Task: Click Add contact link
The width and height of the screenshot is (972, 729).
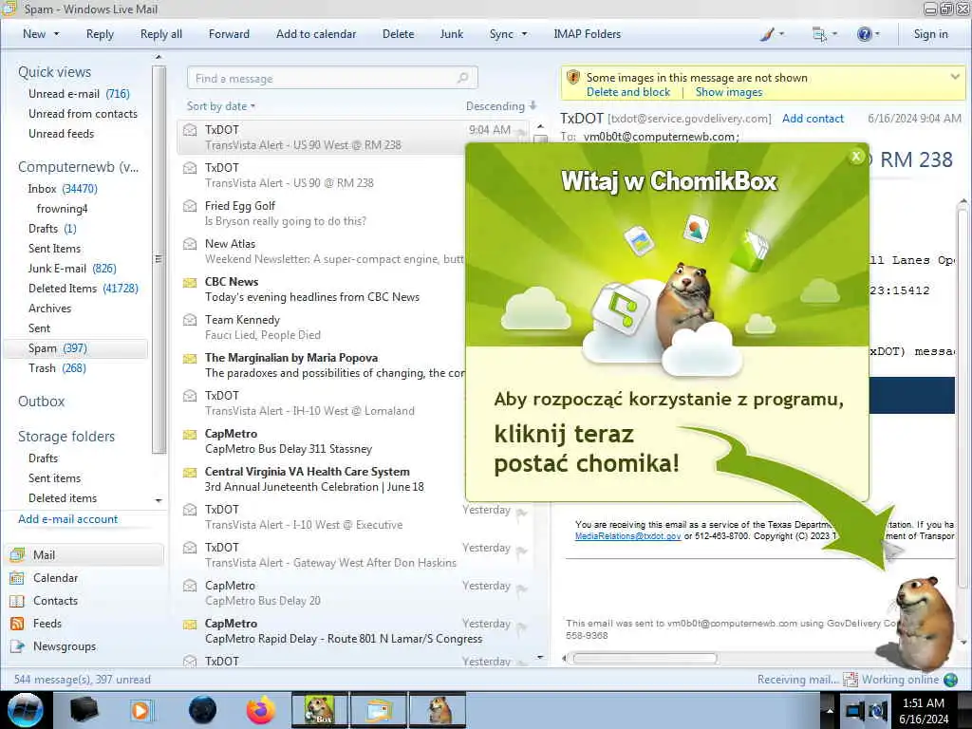Action: (813, 119)
